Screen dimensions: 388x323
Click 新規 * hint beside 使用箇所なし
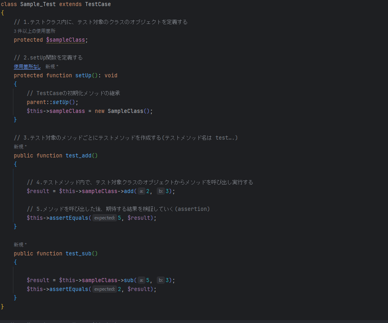52,66
